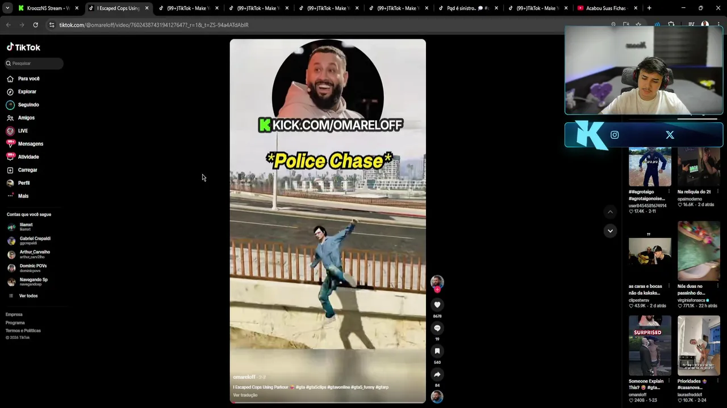Go to Para você feed
The width and height of the screenshot is (727, 408).
(x=23, y=79)
